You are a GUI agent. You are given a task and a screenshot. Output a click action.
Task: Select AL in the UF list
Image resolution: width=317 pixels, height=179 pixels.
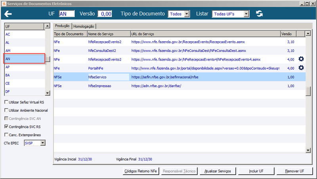[x=25, y=42]
